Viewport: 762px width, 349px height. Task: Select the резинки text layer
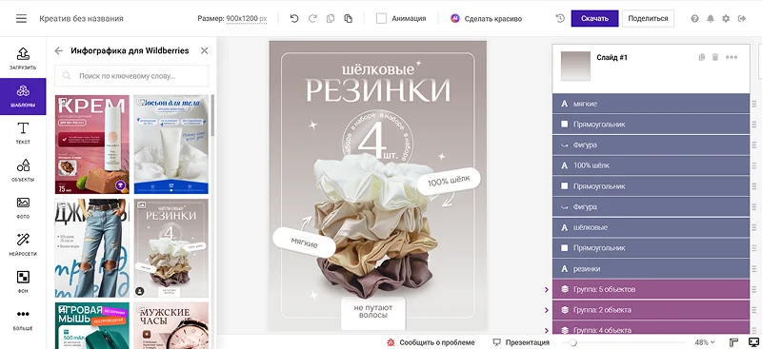coord(651,268)
